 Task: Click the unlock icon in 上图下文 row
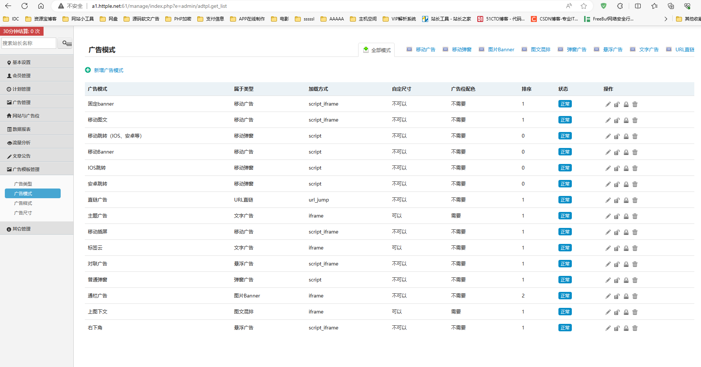pyautogui.click(x=617, y=312)
